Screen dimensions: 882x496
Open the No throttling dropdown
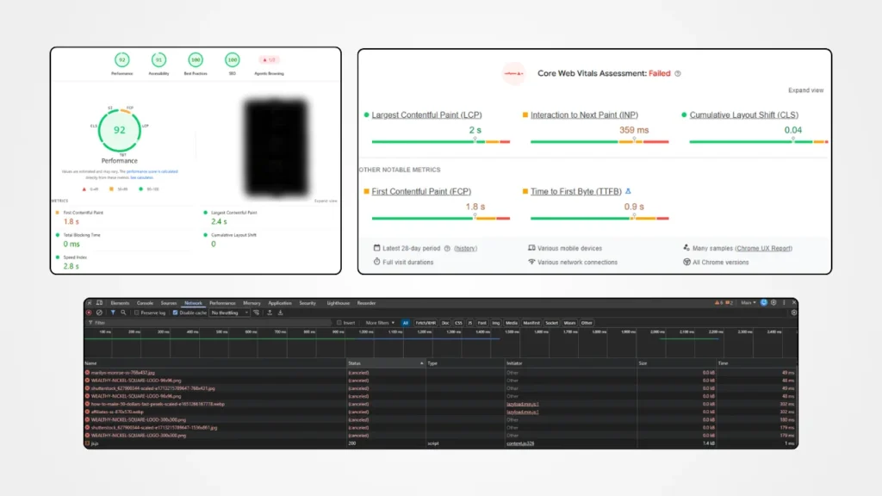tap(229, 313)
